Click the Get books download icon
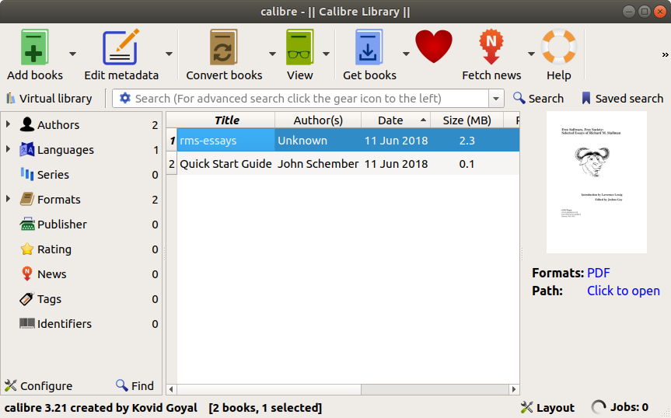Viewport: 671px width, 418px height. [x=369, y=47]
